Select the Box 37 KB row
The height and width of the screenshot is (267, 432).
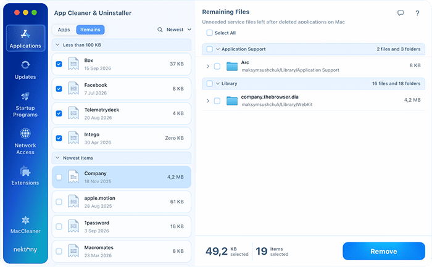point(122,64)
